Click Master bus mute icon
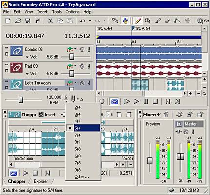Viewport: 210px width, 195px height. (186, 132)
